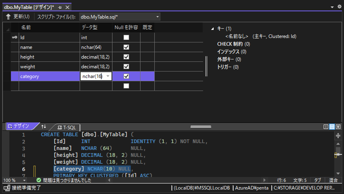Click the connection ready status icon
This screenshot has height=194, width=344.
tap(7, 188)
